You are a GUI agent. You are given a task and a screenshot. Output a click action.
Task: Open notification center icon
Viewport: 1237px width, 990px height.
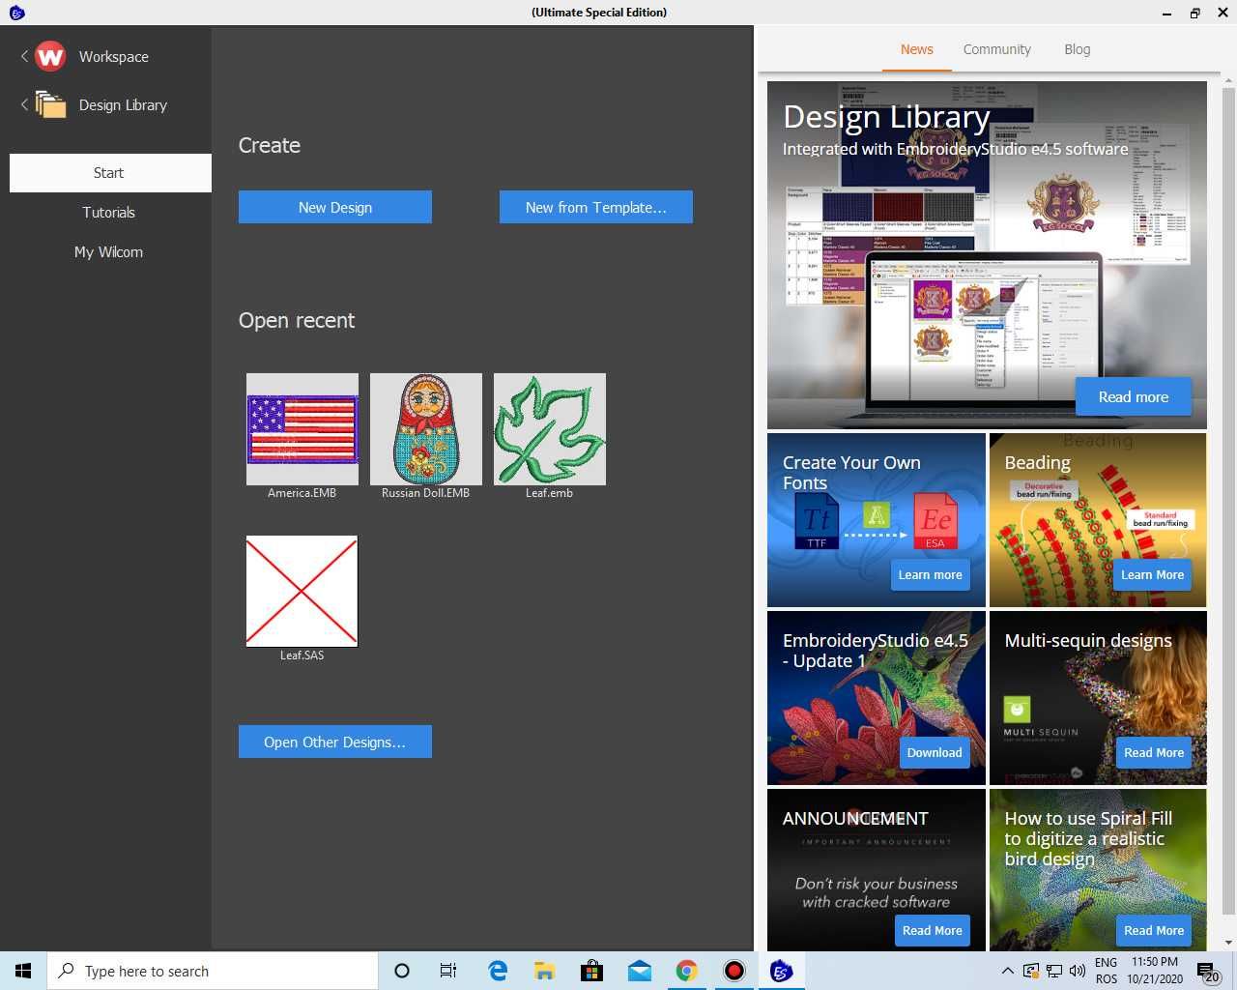point(1208,971)
